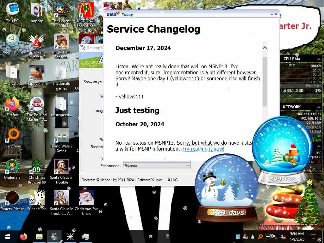Click the # LNG language button
324x243 pixels.
click(173, 180)
